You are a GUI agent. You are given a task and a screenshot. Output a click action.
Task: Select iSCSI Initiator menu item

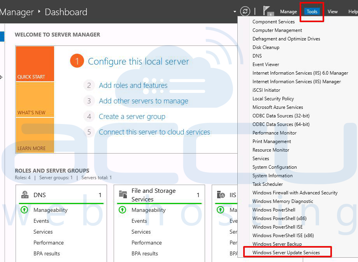click(x=266, y=90)
